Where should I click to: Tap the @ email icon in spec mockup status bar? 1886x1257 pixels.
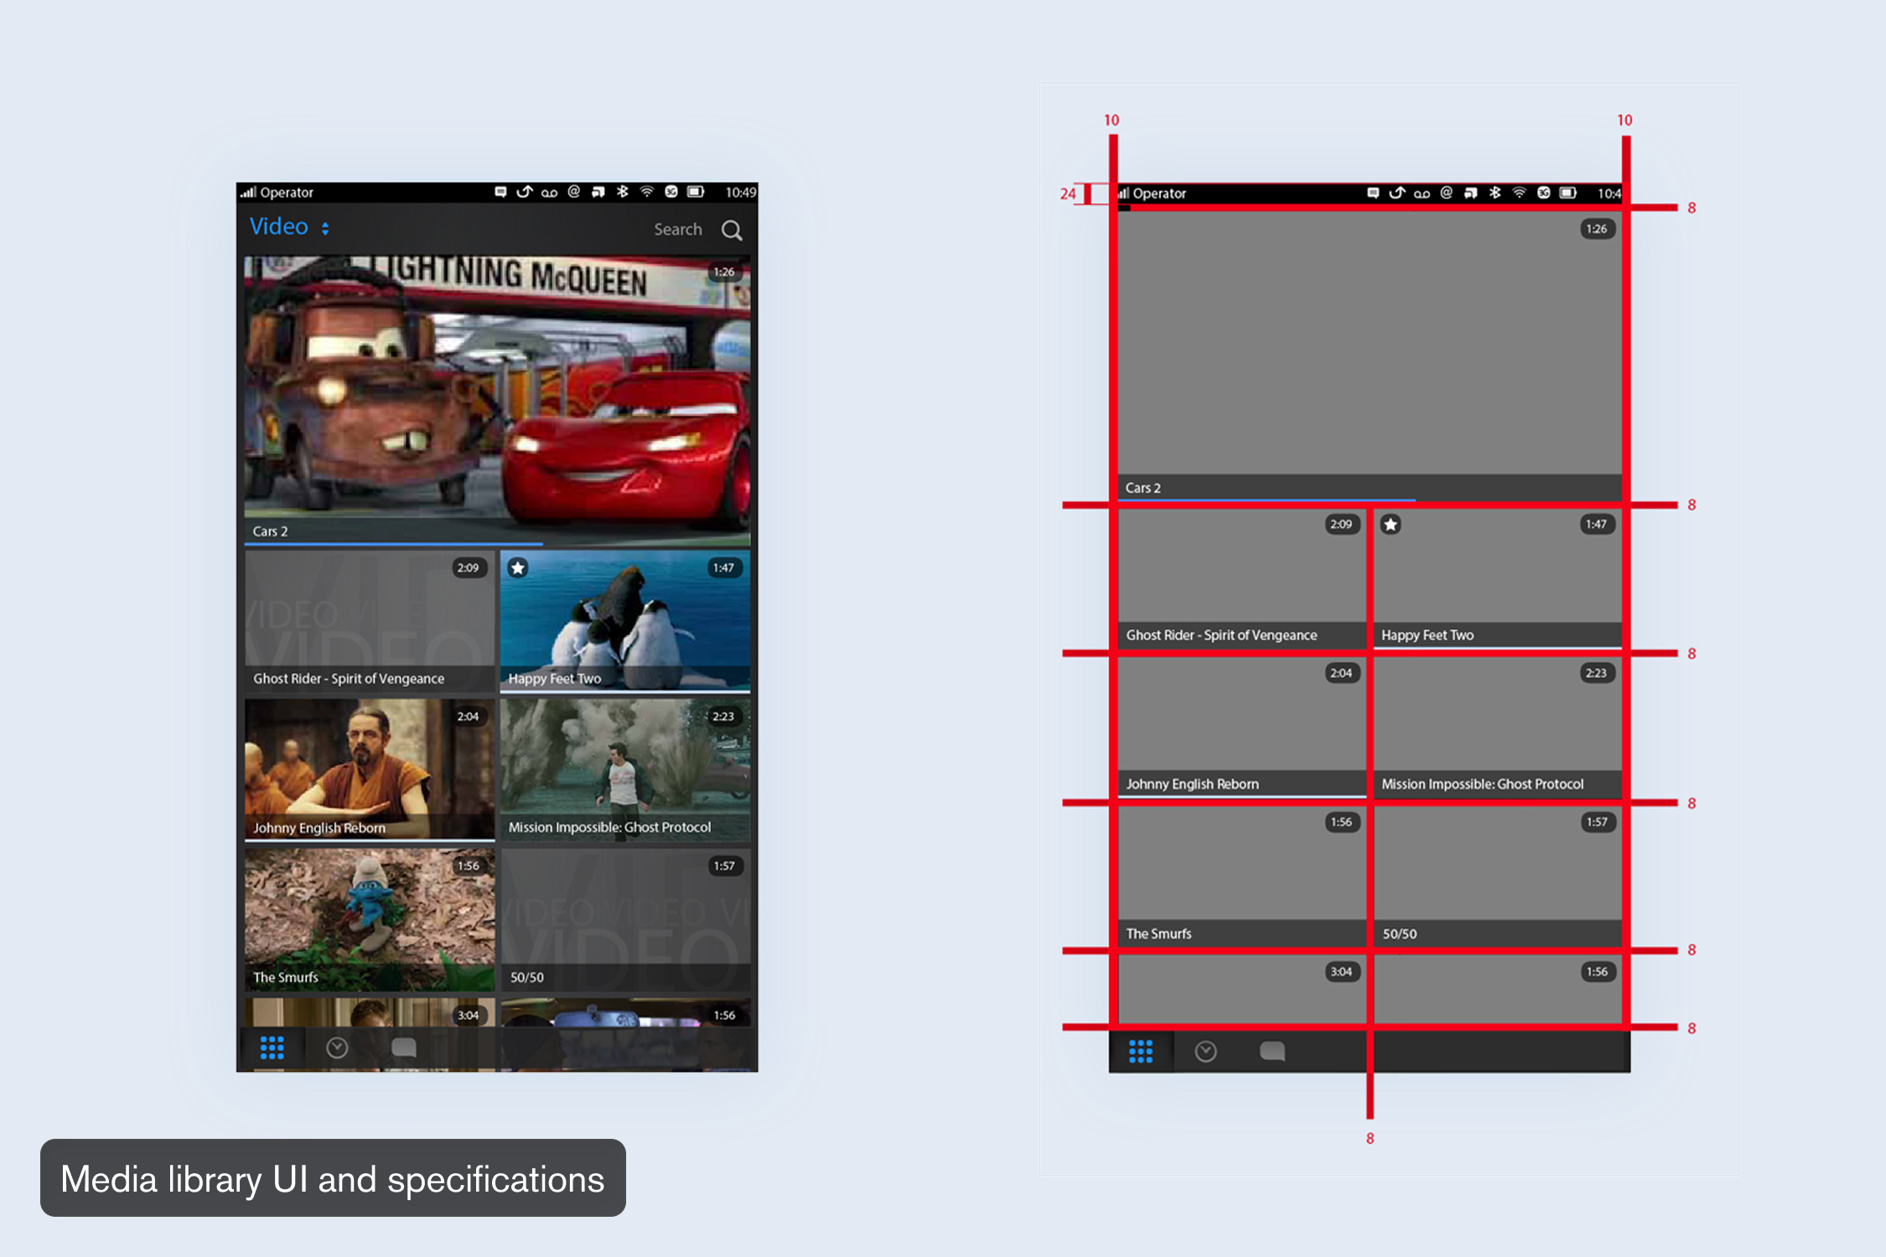[x=1446, y=193]
